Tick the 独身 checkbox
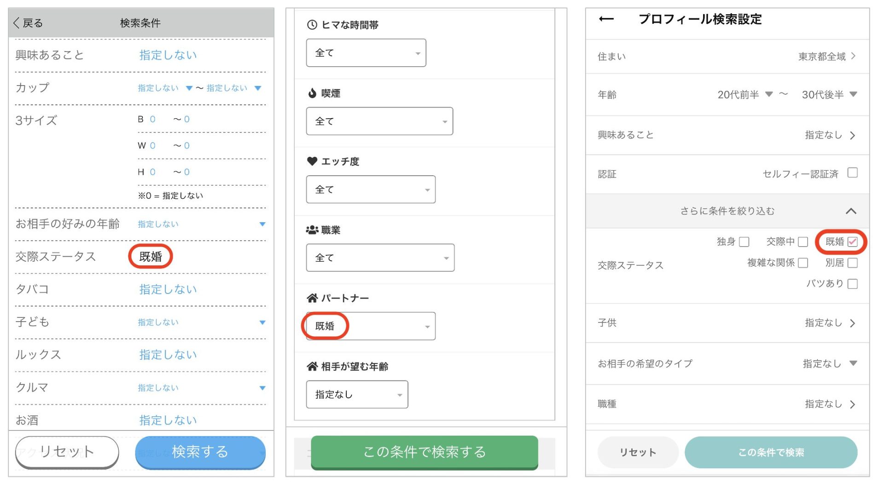The width and height of the screenshot is (884, 483). pos(744,242)
